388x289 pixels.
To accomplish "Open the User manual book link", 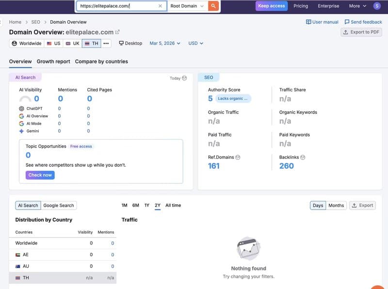I will pos(322,22).
